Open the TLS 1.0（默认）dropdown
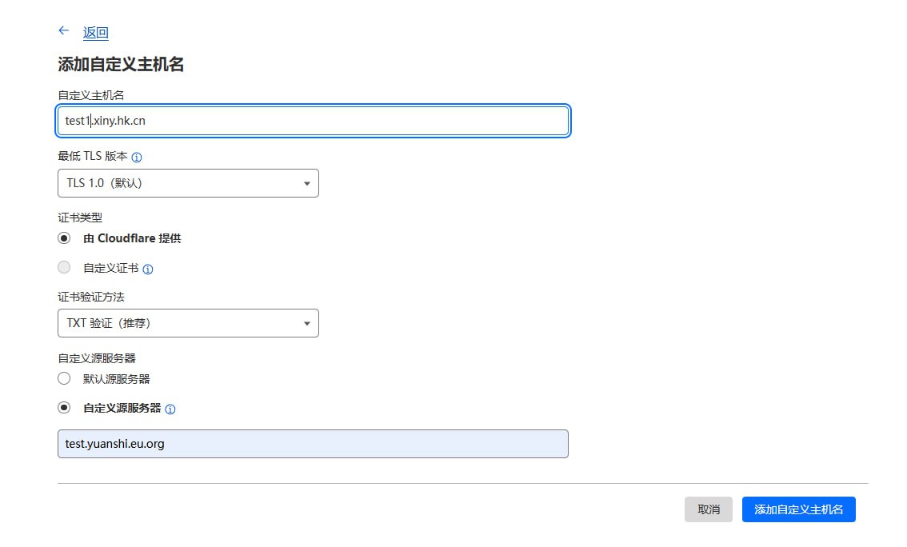Image resolution: width=907 pixels, height=547 pixels. 188,183
